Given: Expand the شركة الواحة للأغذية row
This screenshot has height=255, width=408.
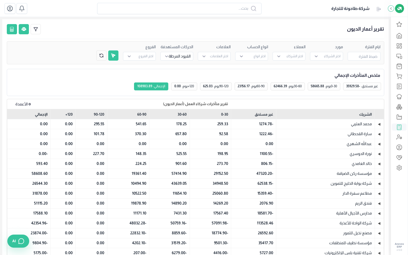Looking at the screenshot, I should [379, 223].
